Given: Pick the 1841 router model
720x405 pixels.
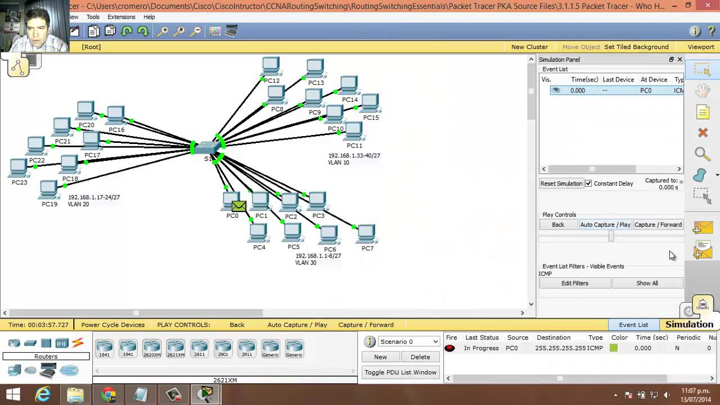Looking at the screenshot, I should click(x=104, y=349).
